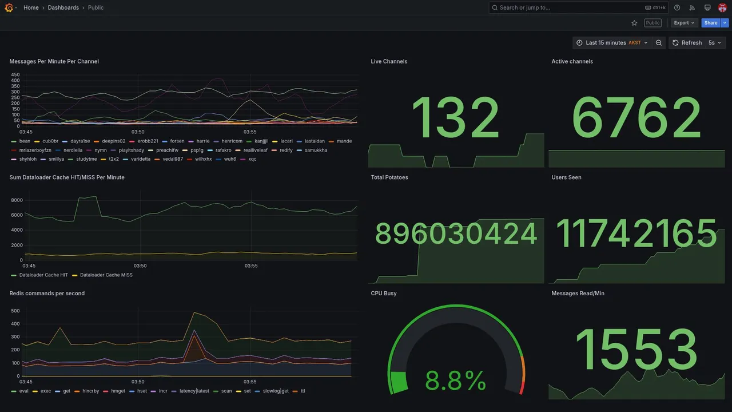Click the green bean legend color swatch
732x412 pixels.
click(x=14, y=141)
